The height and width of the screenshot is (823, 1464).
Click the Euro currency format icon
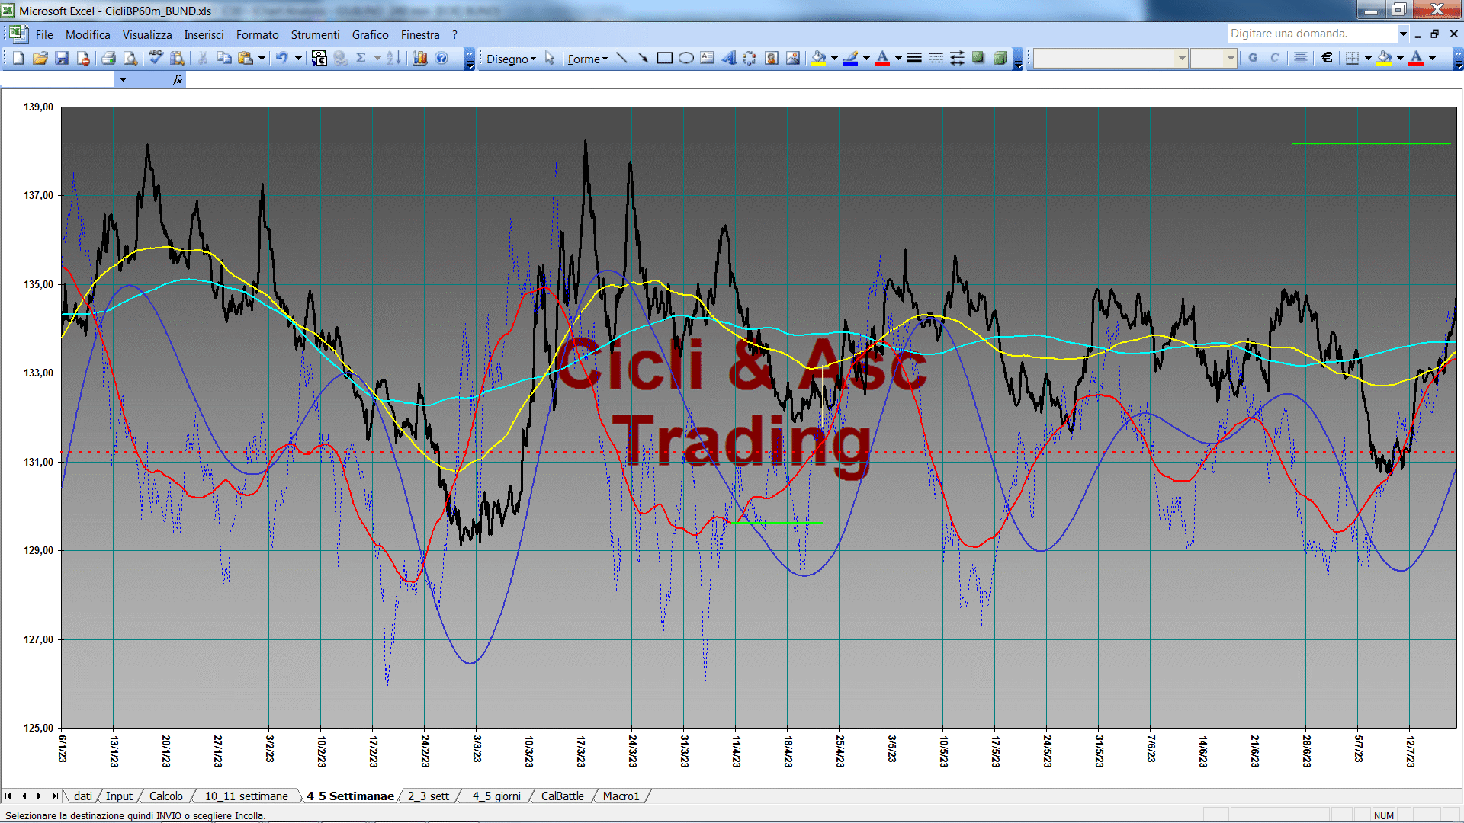tap(1327, 58)
